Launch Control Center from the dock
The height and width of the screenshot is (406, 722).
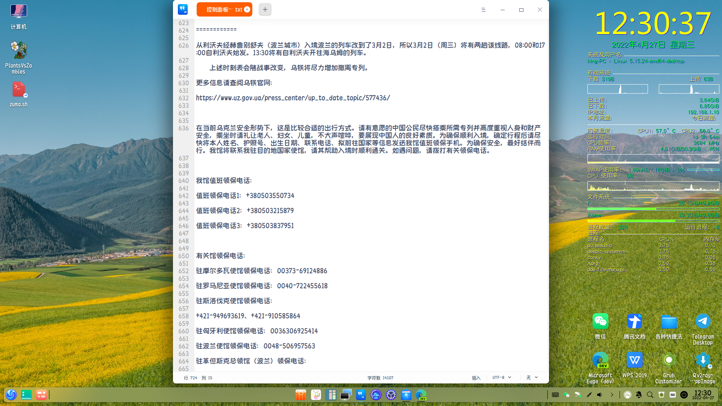(391, 395)
